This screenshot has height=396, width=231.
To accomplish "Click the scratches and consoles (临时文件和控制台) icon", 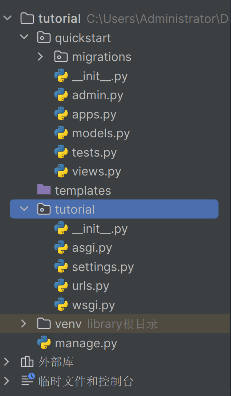I will pos(27,381).
